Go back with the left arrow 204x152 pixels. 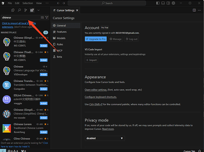click(58, 3)
